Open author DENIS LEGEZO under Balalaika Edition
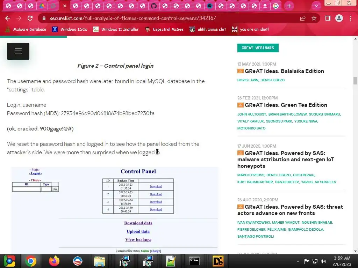Viewport: 358px width, 268px height. coord(273,80)
